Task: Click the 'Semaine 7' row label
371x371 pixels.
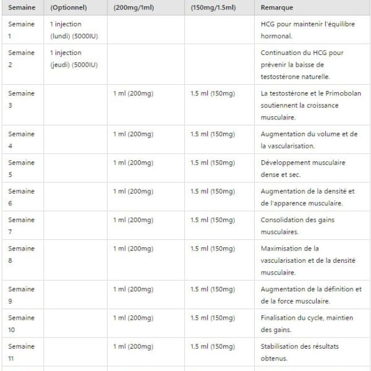Action: (22, 226)
